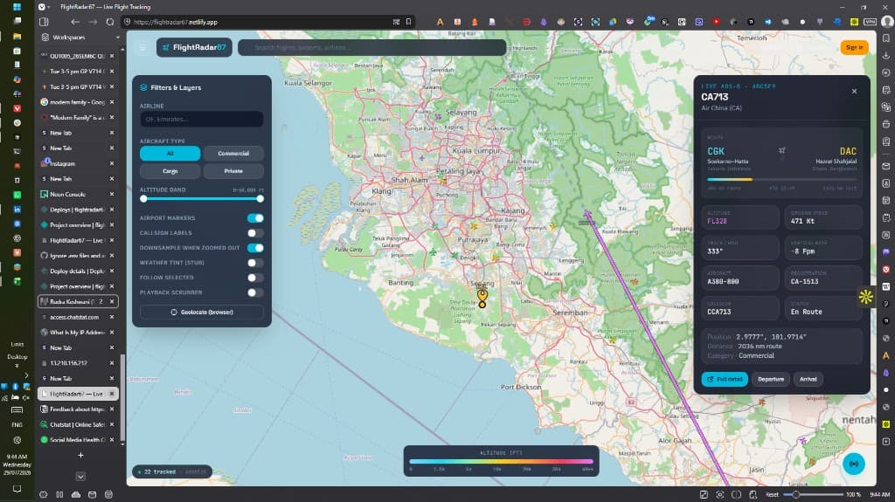Screen dimensions: 895x502
Task: Go forward with the browser forward arrow
Action: coord(93,22)
